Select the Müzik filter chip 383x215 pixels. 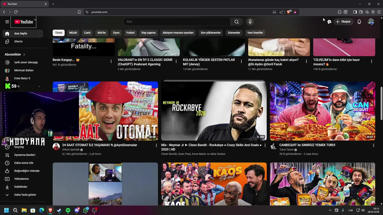[73, 33]
